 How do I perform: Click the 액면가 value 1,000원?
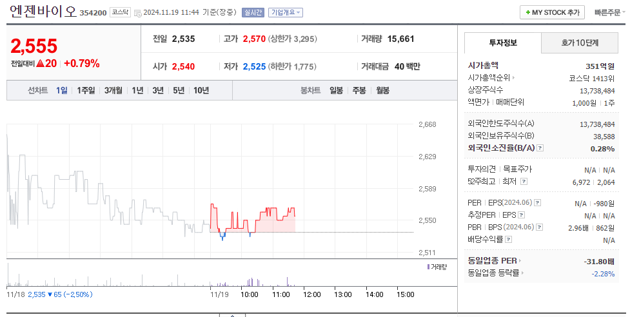point(584,103)
